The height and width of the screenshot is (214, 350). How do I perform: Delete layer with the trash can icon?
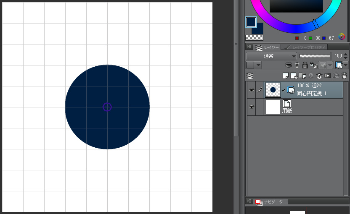[x=344, y=76]
